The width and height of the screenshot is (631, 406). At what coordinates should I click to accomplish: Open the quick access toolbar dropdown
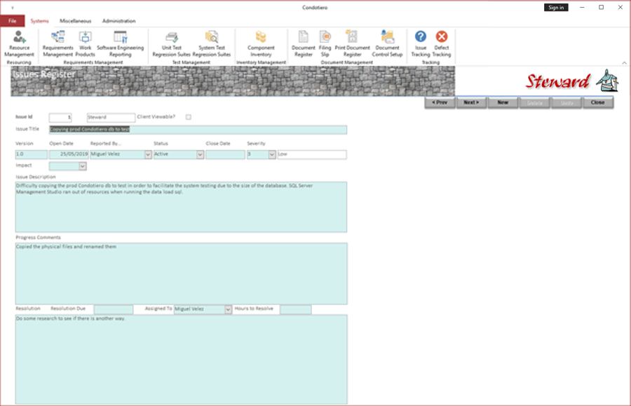(13, 8)
